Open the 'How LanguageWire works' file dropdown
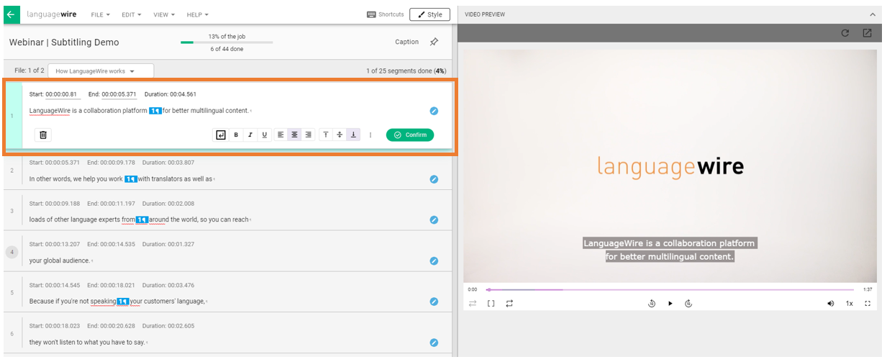This screenshot has width=887, height=362. (x=100, y=71)
